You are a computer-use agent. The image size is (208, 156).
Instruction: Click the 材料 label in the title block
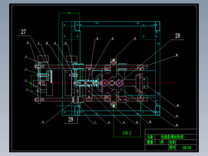click(x=172, y=142)
